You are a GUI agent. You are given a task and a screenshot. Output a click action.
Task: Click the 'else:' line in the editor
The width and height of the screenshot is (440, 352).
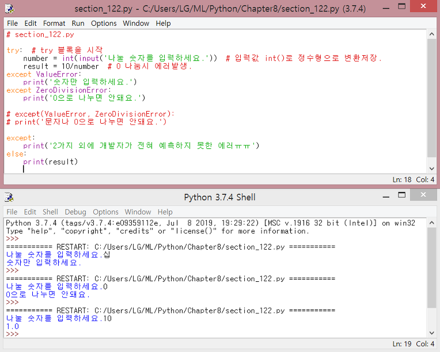(16, 154)
